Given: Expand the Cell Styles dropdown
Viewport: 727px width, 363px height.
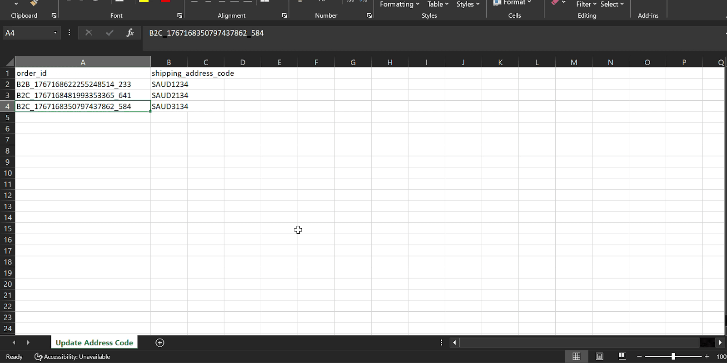Looking at the screenshot, I should click(x=468, y=5).
